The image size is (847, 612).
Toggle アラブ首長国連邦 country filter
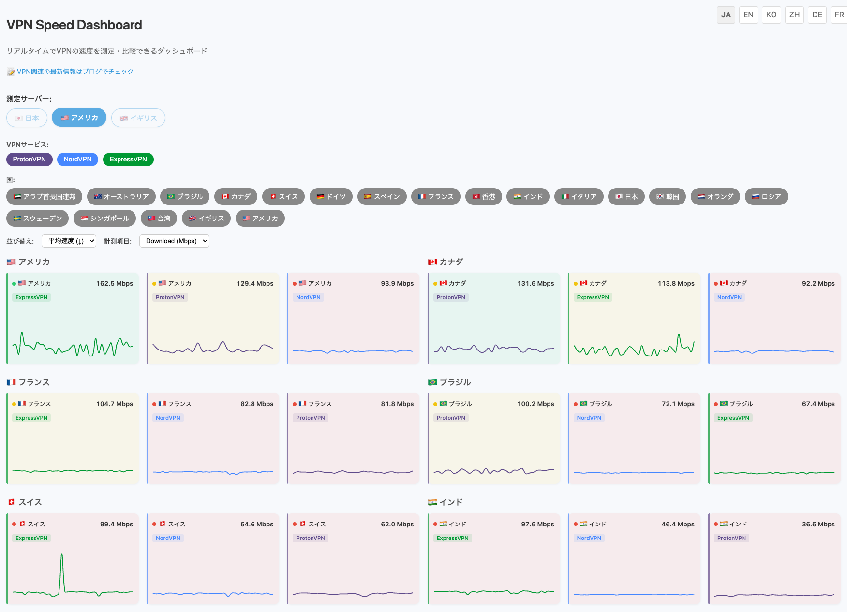click(x=45, y=197)
